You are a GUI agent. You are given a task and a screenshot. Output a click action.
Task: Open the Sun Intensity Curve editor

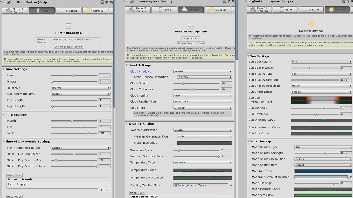pos(322,120)
